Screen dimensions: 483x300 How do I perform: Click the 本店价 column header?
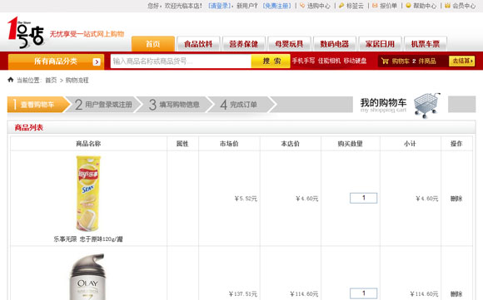(290, 144)
